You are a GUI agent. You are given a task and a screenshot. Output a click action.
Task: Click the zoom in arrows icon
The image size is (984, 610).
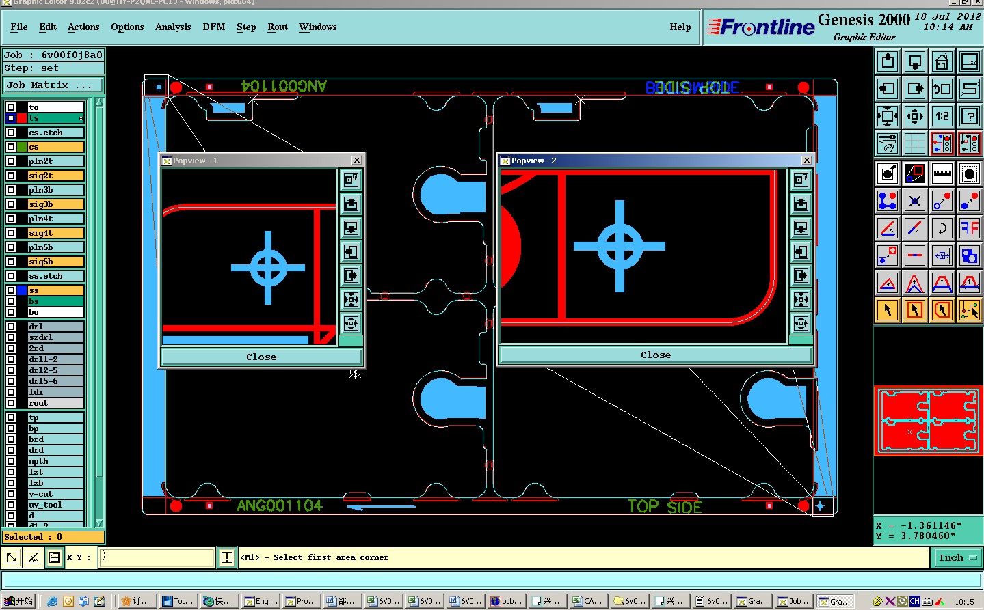tap(888, 116)
